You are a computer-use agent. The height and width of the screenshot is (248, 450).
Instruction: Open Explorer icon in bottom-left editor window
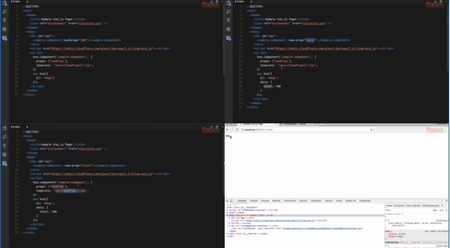pos(4,128)
